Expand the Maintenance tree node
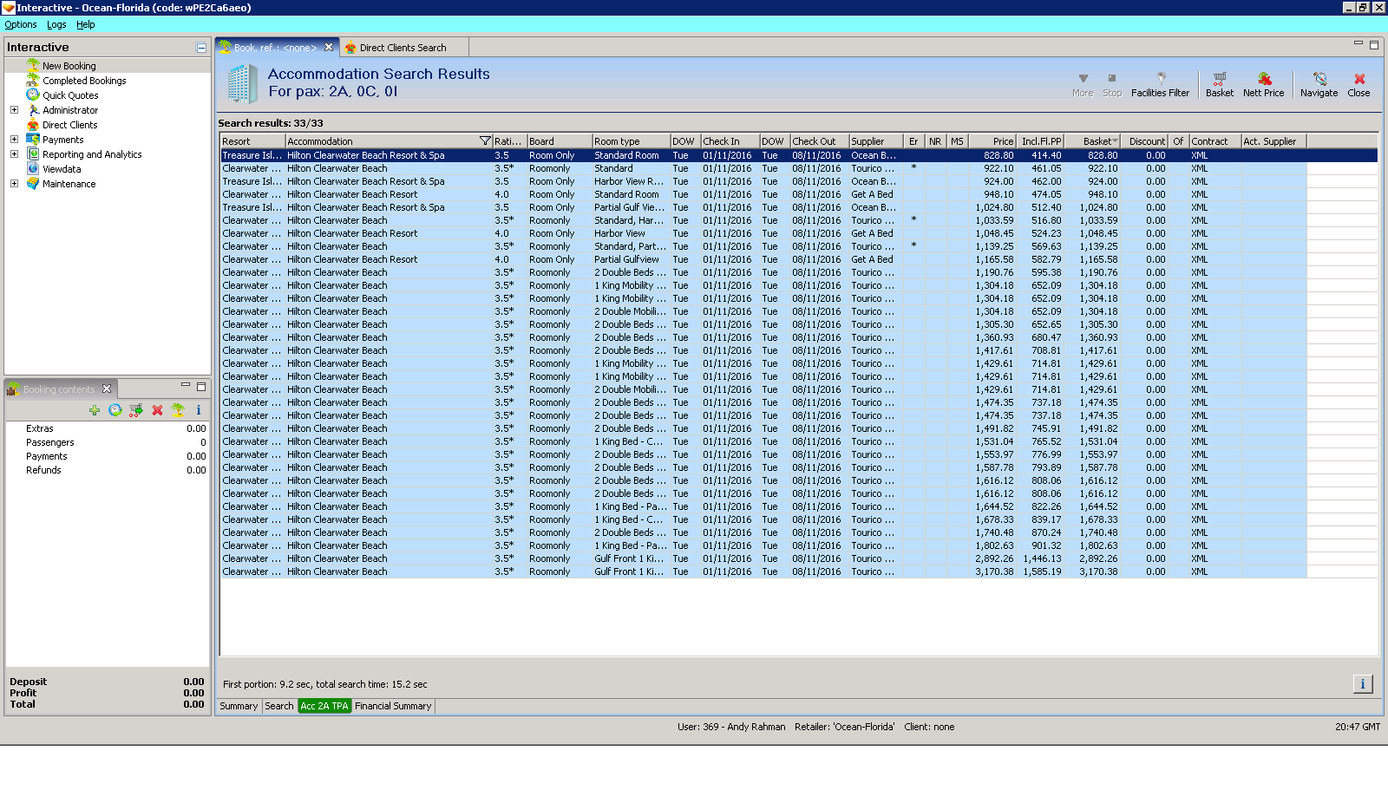The image size is (1388, 803). pos(14,184)
